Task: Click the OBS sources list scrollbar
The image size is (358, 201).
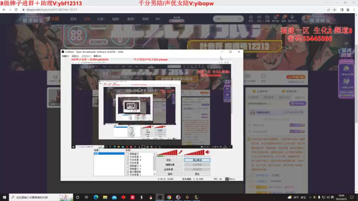Action: (154, 164)
